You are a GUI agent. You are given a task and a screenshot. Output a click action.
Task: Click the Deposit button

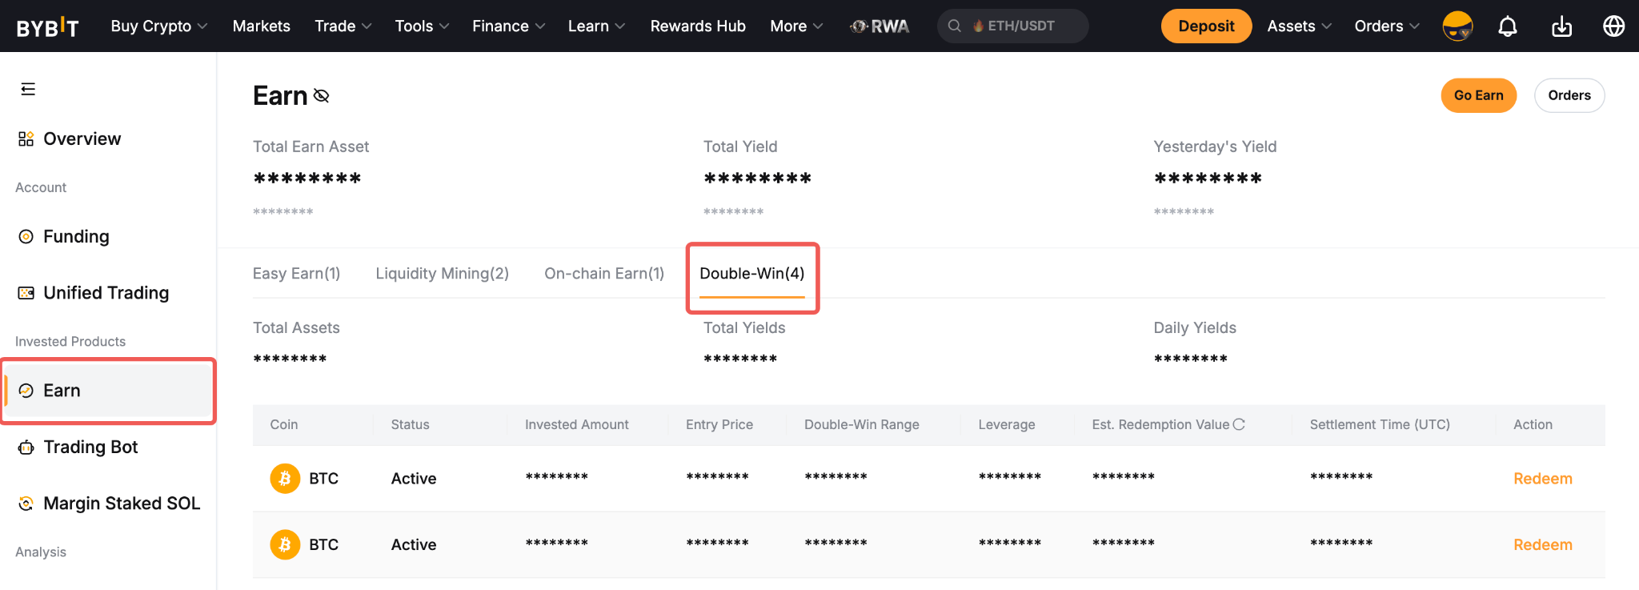(1206, 26)
